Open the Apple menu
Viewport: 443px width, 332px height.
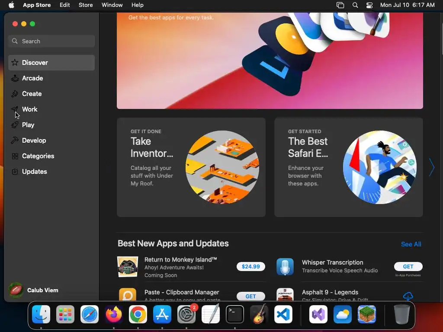[11, 5]
